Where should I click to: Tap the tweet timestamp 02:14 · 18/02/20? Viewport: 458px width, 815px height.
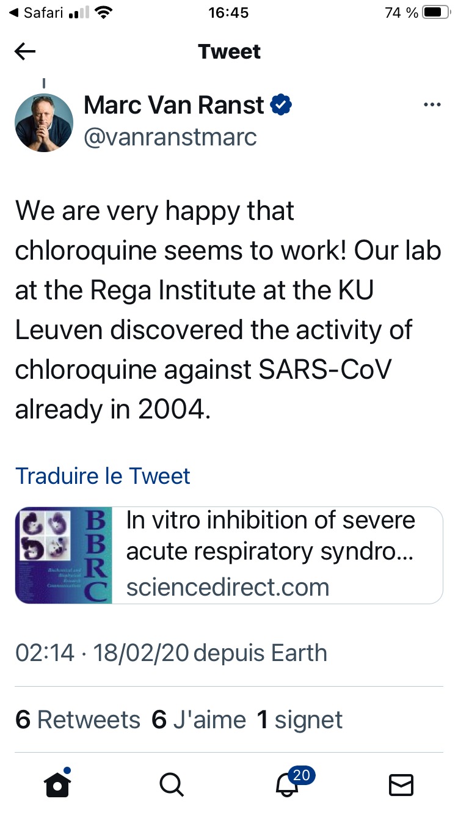101,652
